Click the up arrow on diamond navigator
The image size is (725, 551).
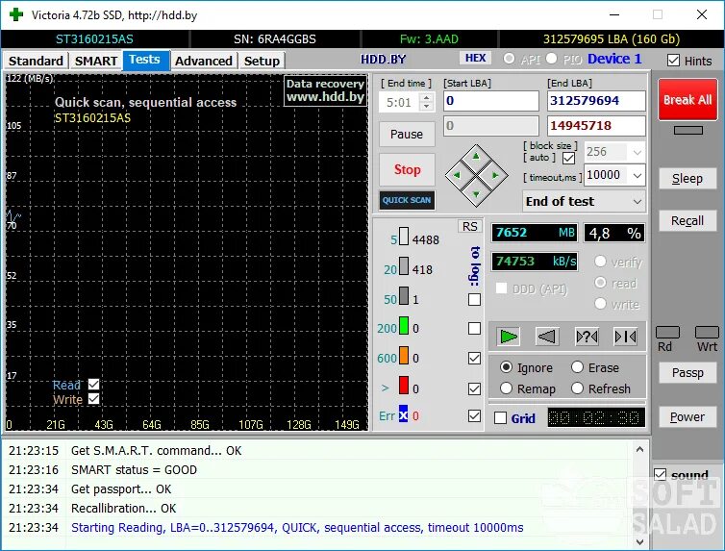coord(476,156)
